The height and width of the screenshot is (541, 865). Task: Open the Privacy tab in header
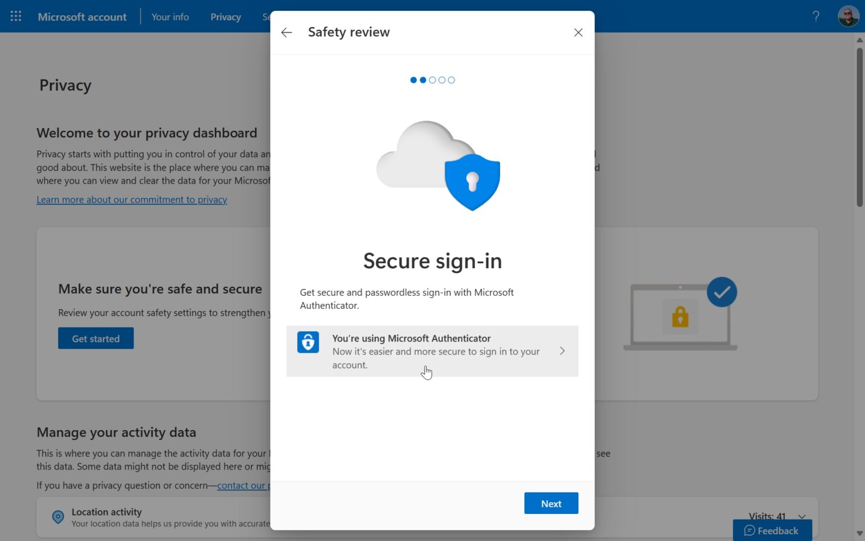226,17
